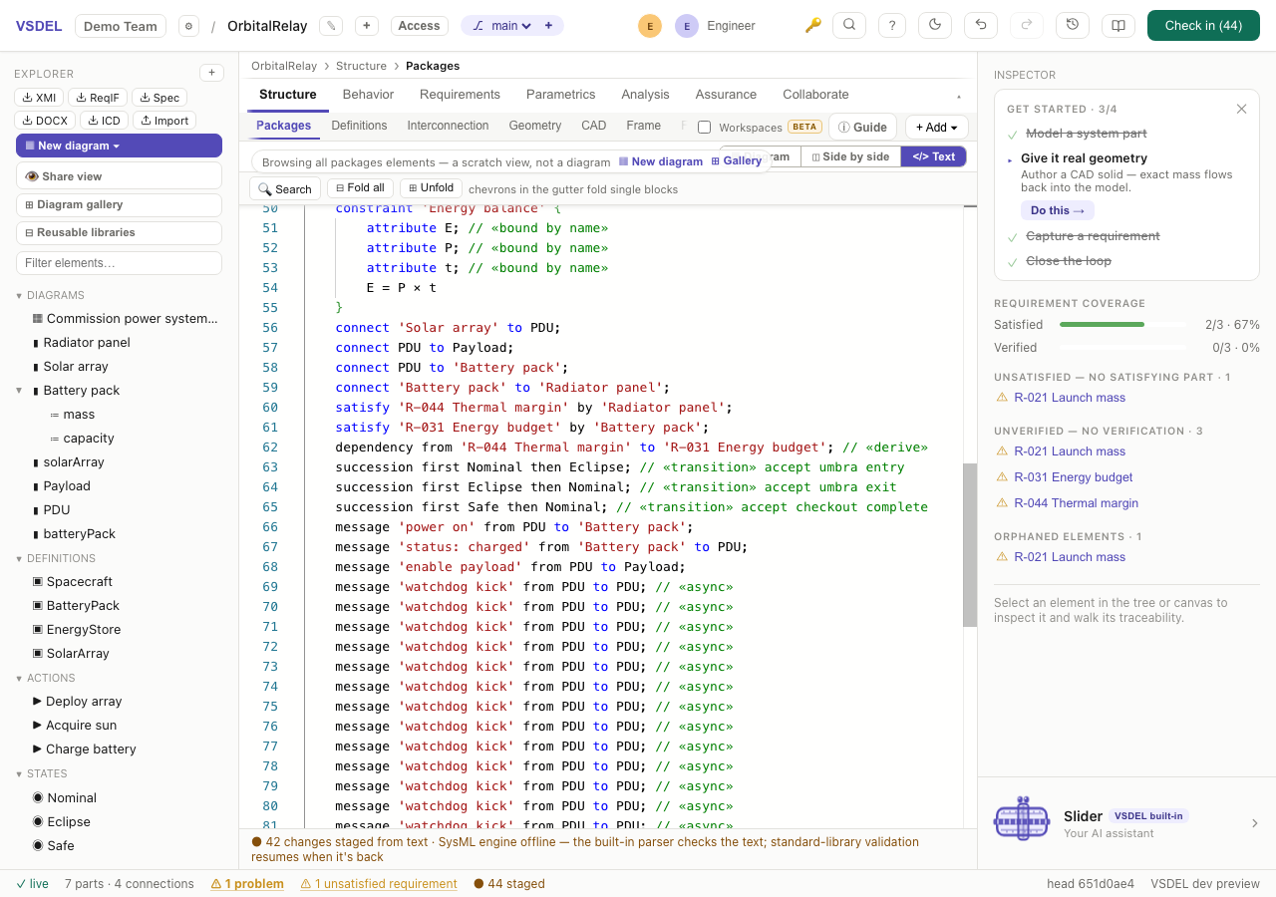Open Share view in the Explorer
Image resolution: width=1276 pixels, height=897 pixels.
click(x=119, y=176)
